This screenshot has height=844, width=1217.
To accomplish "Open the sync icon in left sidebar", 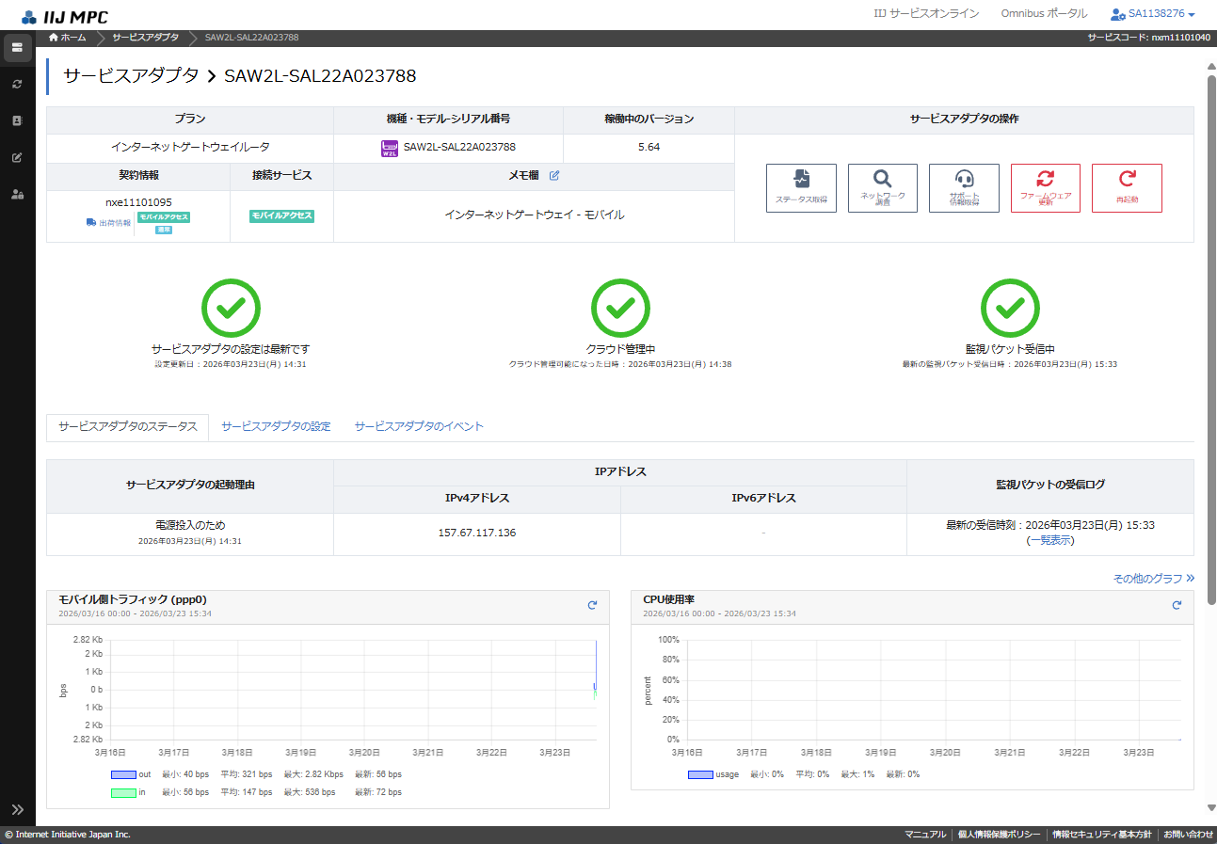I will (17, 85).
